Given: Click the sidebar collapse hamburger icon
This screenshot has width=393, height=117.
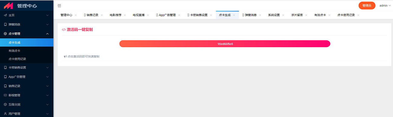Looking at the screenshot, I should (59, 5).
